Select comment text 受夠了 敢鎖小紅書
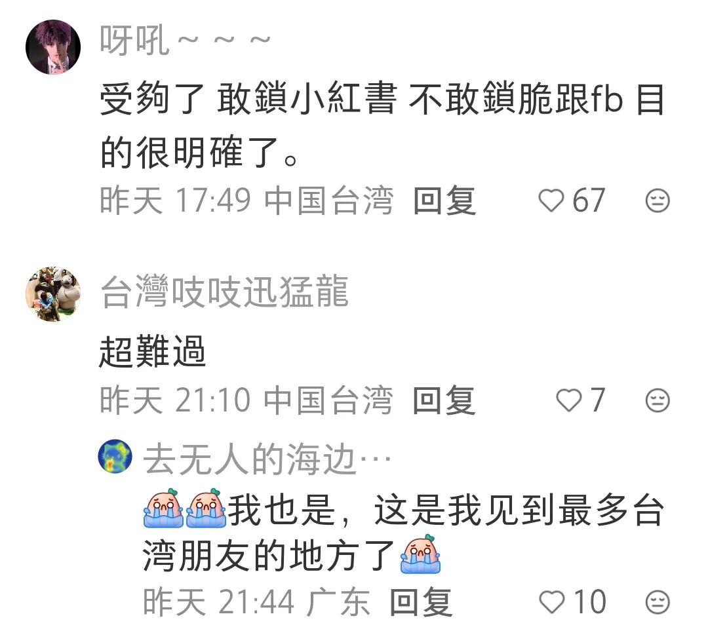The height and width of the screenshot is (631, 708). pyautogui.click(x=248, y=98)
